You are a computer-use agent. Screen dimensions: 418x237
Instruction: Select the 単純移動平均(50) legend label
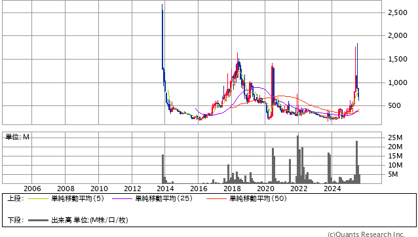(x=258, y=198)
